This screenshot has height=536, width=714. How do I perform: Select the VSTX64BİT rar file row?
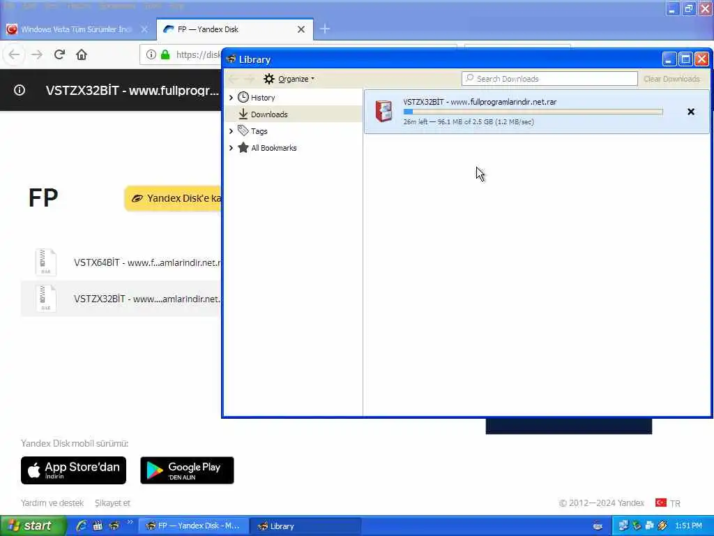121,262
